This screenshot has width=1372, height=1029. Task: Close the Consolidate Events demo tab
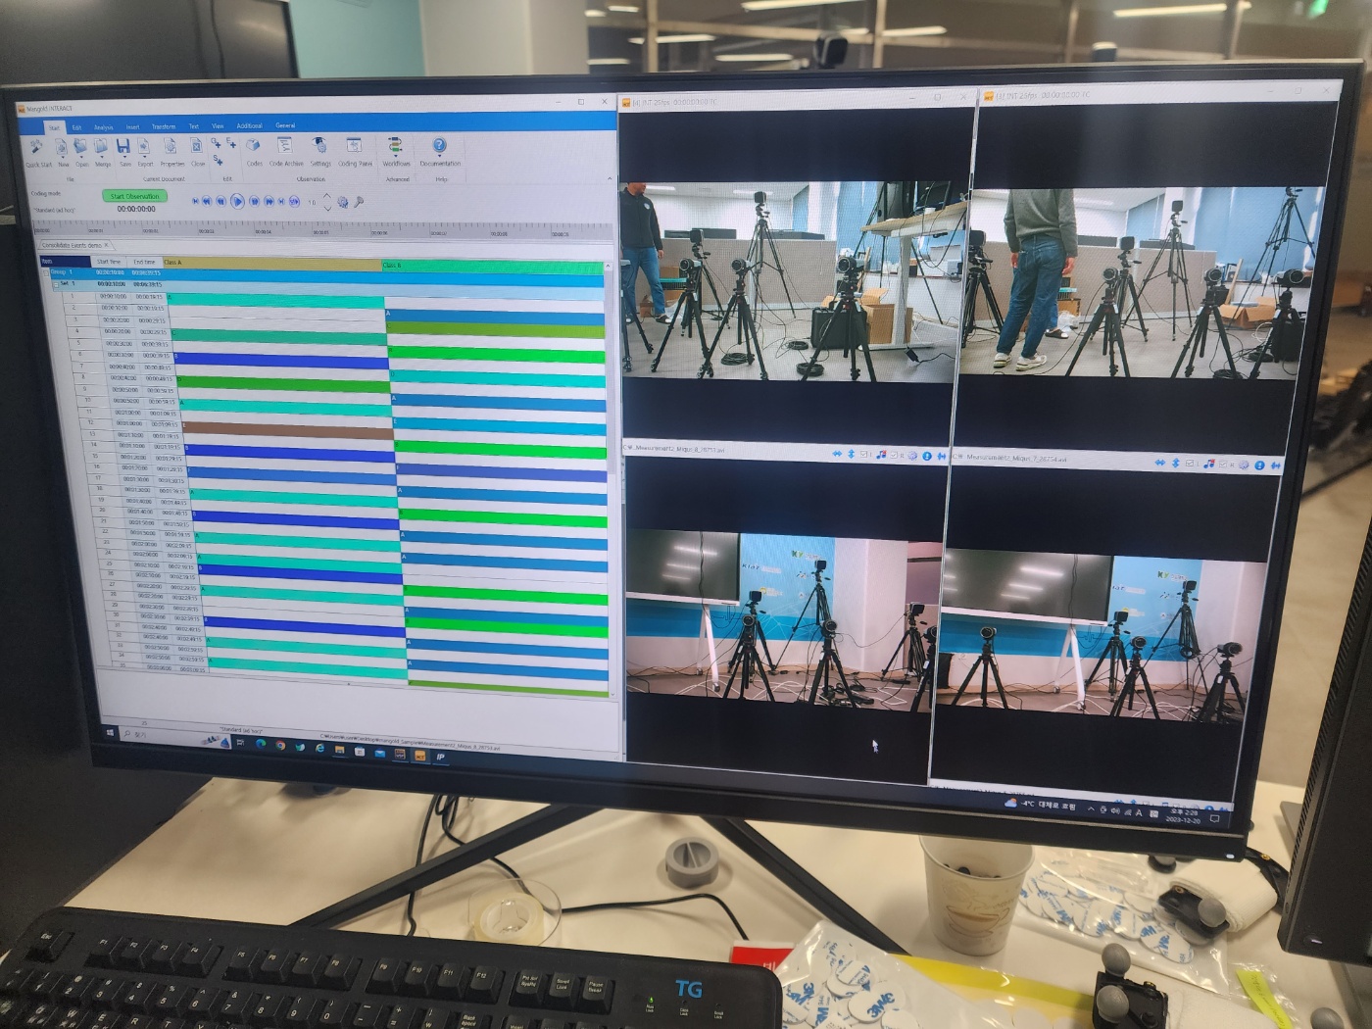click(106, 245)
